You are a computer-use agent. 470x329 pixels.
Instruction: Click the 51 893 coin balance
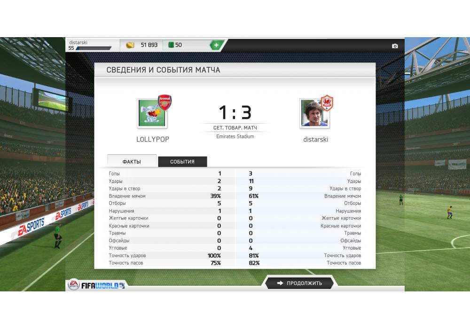pyautogui.click(x=149, y=45)
